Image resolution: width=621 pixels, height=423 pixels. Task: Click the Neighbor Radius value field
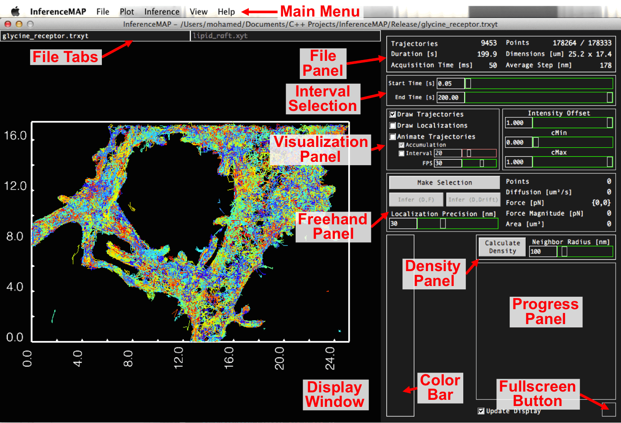(x=543, y=252)
